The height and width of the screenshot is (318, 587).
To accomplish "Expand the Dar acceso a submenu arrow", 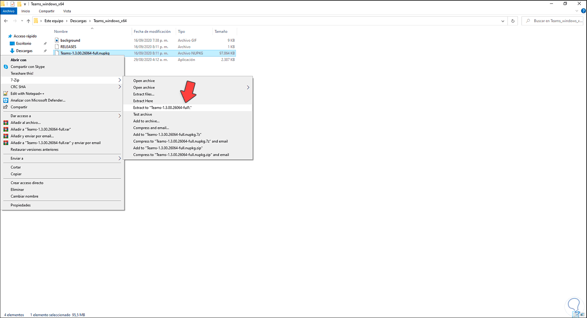I will click(x=120, y=116).
